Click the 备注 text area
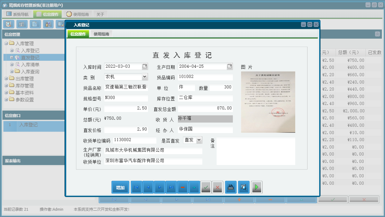Image resolution: width=385 pixels, height=217 pixels. click(256, 151)
